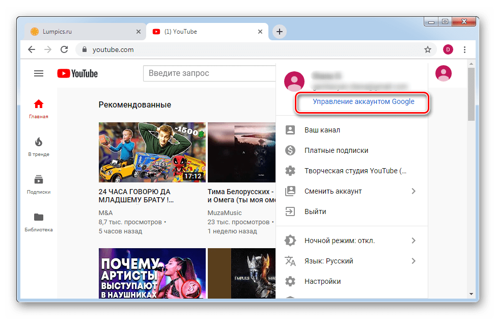Click Управление аккаунтом Google link
Image resolution: width=496 pixels, height=319 pixels.
pos(364,101)
